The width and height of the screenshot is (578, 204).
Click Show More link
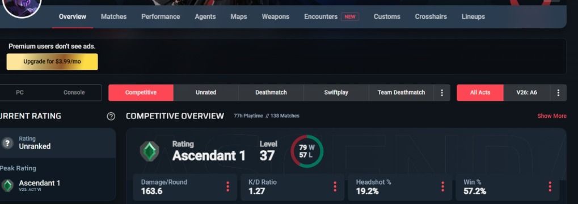click(x=551, y=116)
